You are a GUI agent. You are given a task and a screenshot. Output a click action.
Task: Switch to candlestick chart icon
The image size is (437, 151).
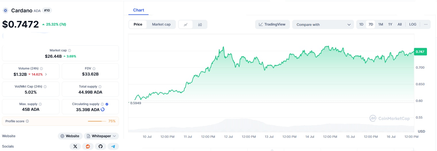tap(200, 25)
